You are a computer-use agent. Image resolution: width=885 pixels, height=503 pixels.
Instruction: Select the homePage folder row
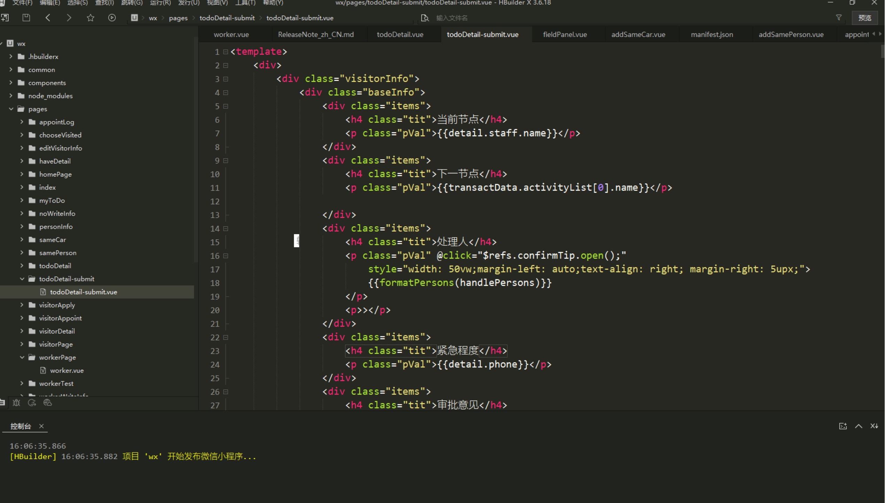click(97, 174)
